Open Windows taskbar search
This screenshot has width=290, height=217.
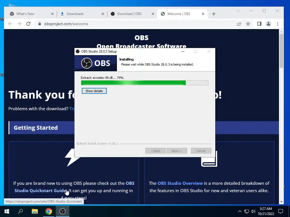click(x=20, y=211)
